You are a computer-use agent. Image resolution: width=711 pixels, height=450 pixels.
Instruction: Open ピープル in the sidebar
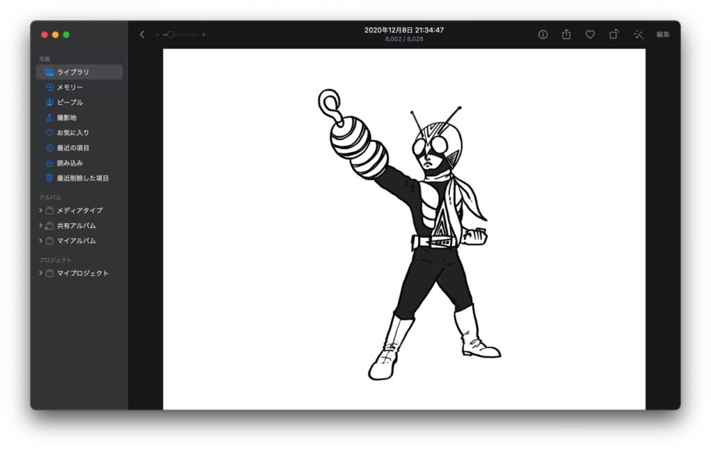pyautogui.click(x=79, y=103)
